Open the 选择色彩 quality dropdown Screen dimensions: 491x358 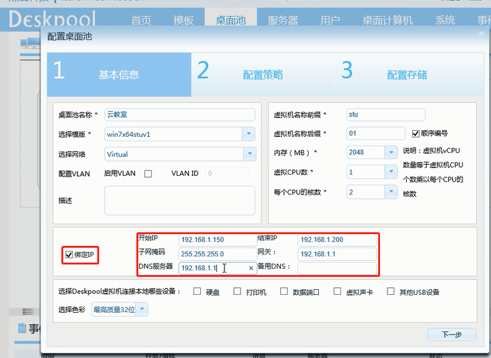coord(142,310)
